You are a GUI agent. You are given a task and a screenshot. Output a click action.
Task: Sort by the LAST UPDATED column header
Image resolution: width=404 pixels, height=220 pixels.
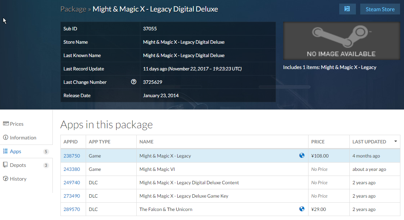(x=375, y=142)
